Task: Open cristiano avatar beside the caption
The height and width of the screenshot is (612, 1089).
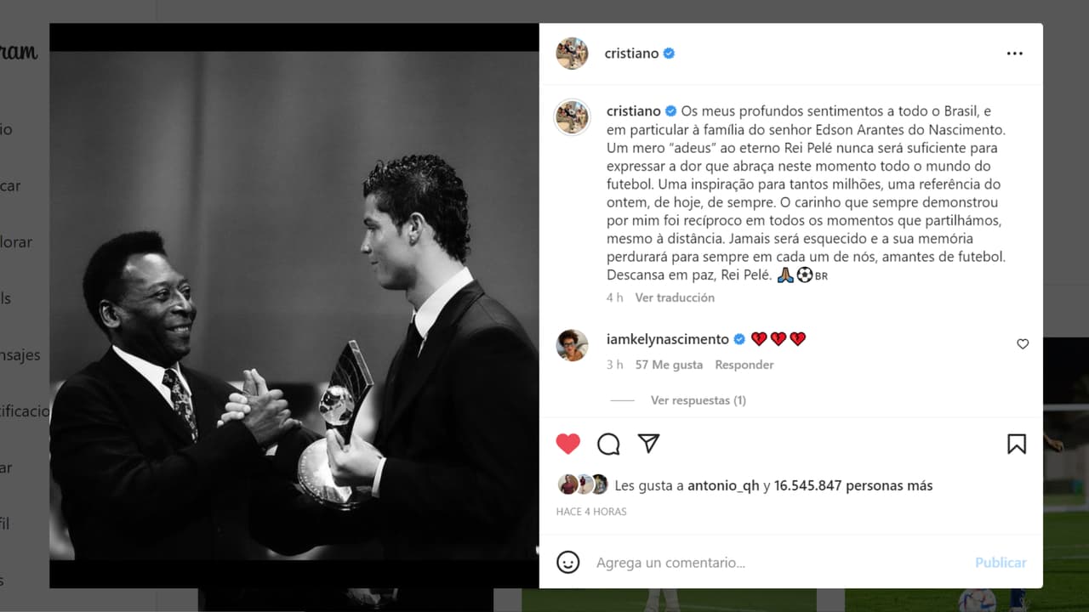Action: [572, 117]
